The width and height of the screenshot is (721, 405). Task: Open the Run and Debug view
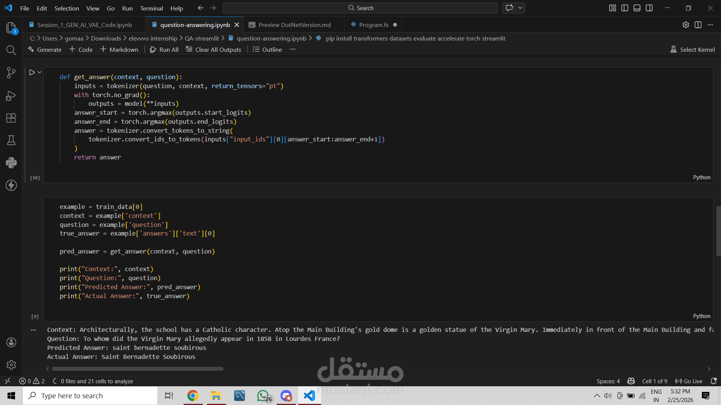[11, 96]
